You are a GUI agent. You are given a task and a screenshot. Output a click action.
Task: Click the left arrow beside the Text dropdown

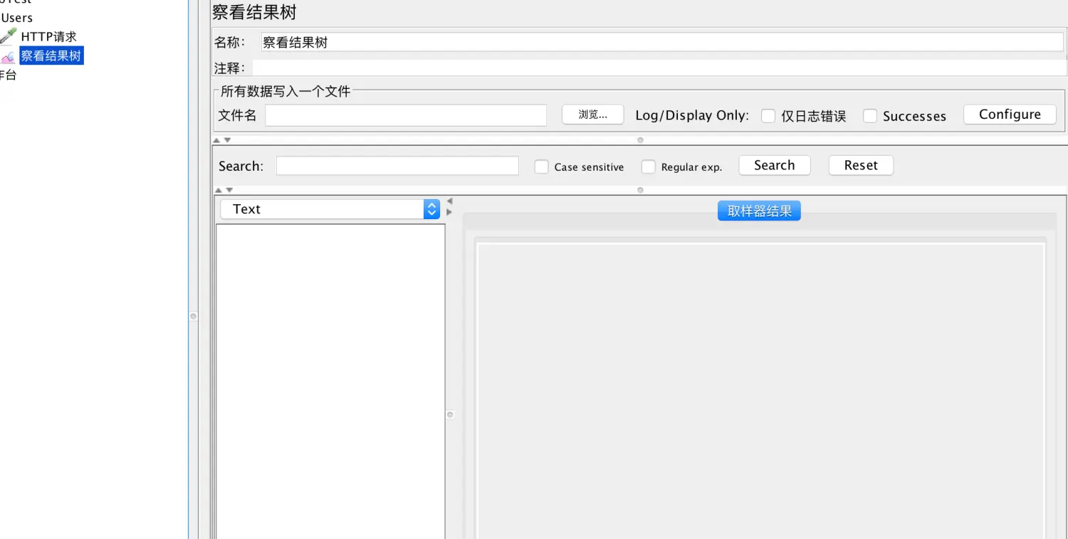point(449,201)
